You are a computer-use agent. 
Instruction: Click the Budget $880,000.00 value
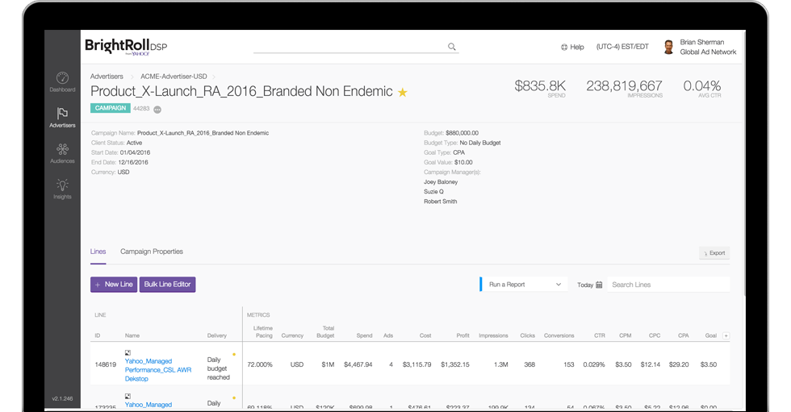tap(462, 133)
